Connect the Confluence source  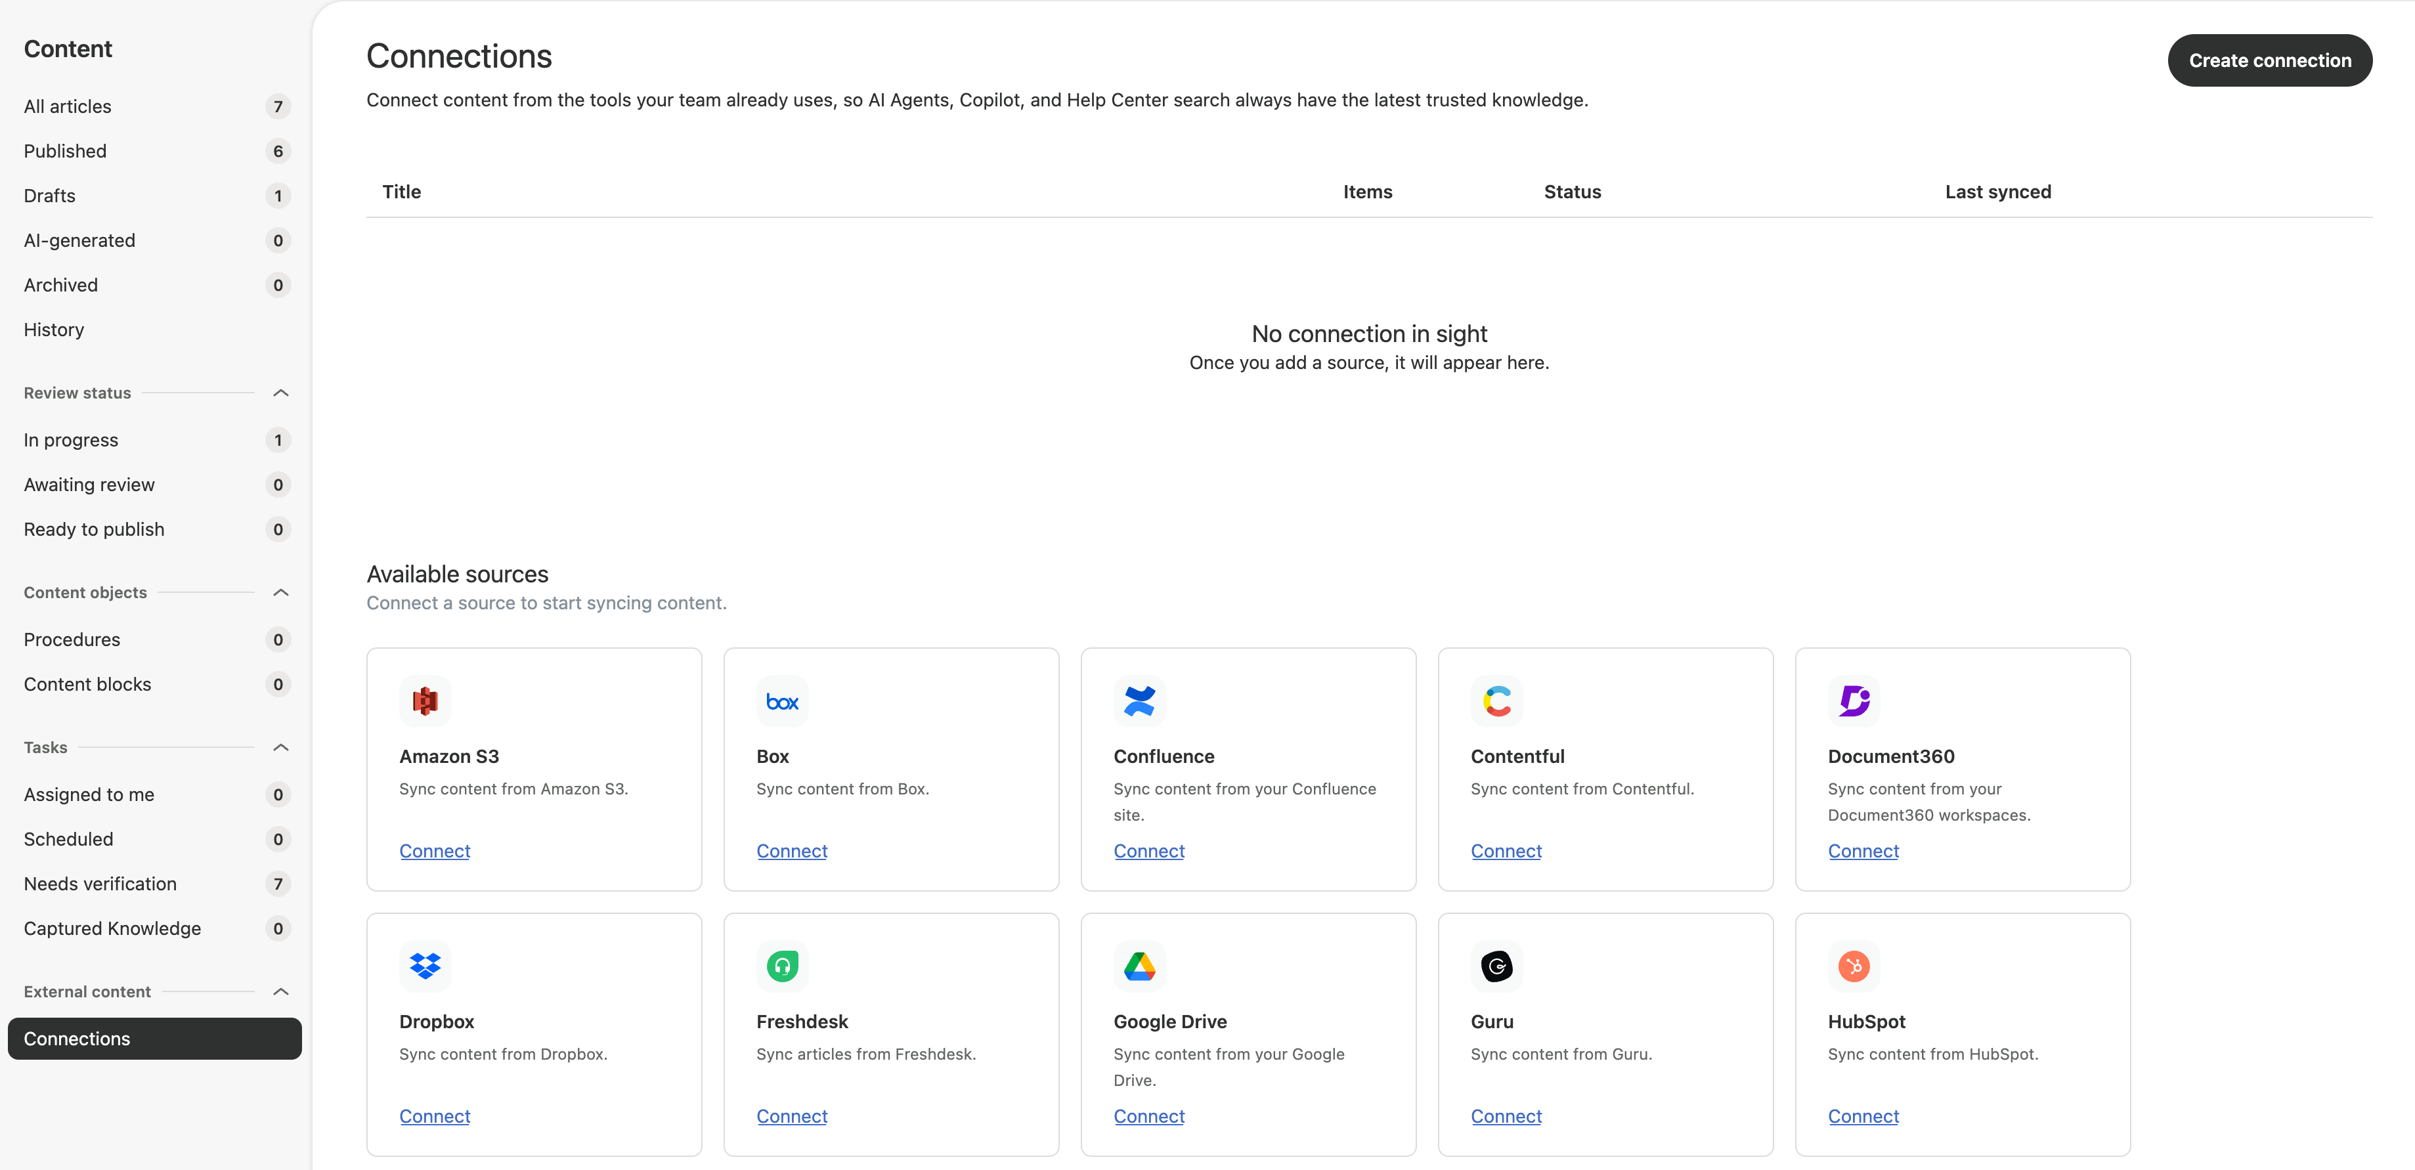pos(1149,852)
